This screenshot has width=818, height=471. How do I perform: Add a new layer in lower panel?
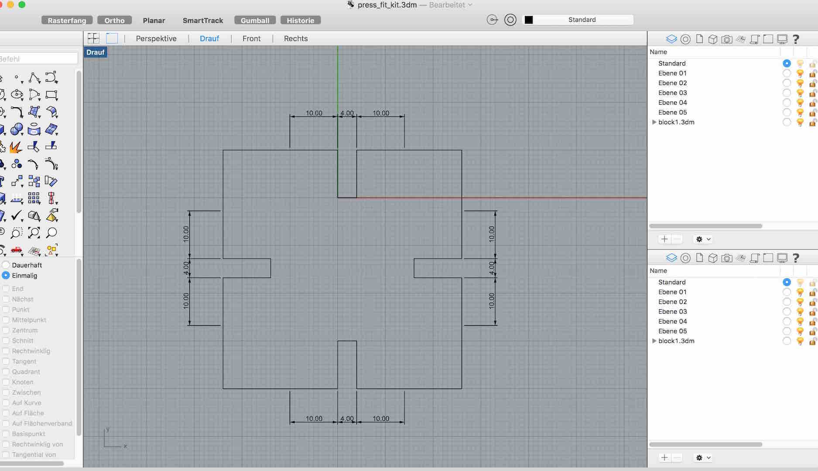tap(664, 457)
